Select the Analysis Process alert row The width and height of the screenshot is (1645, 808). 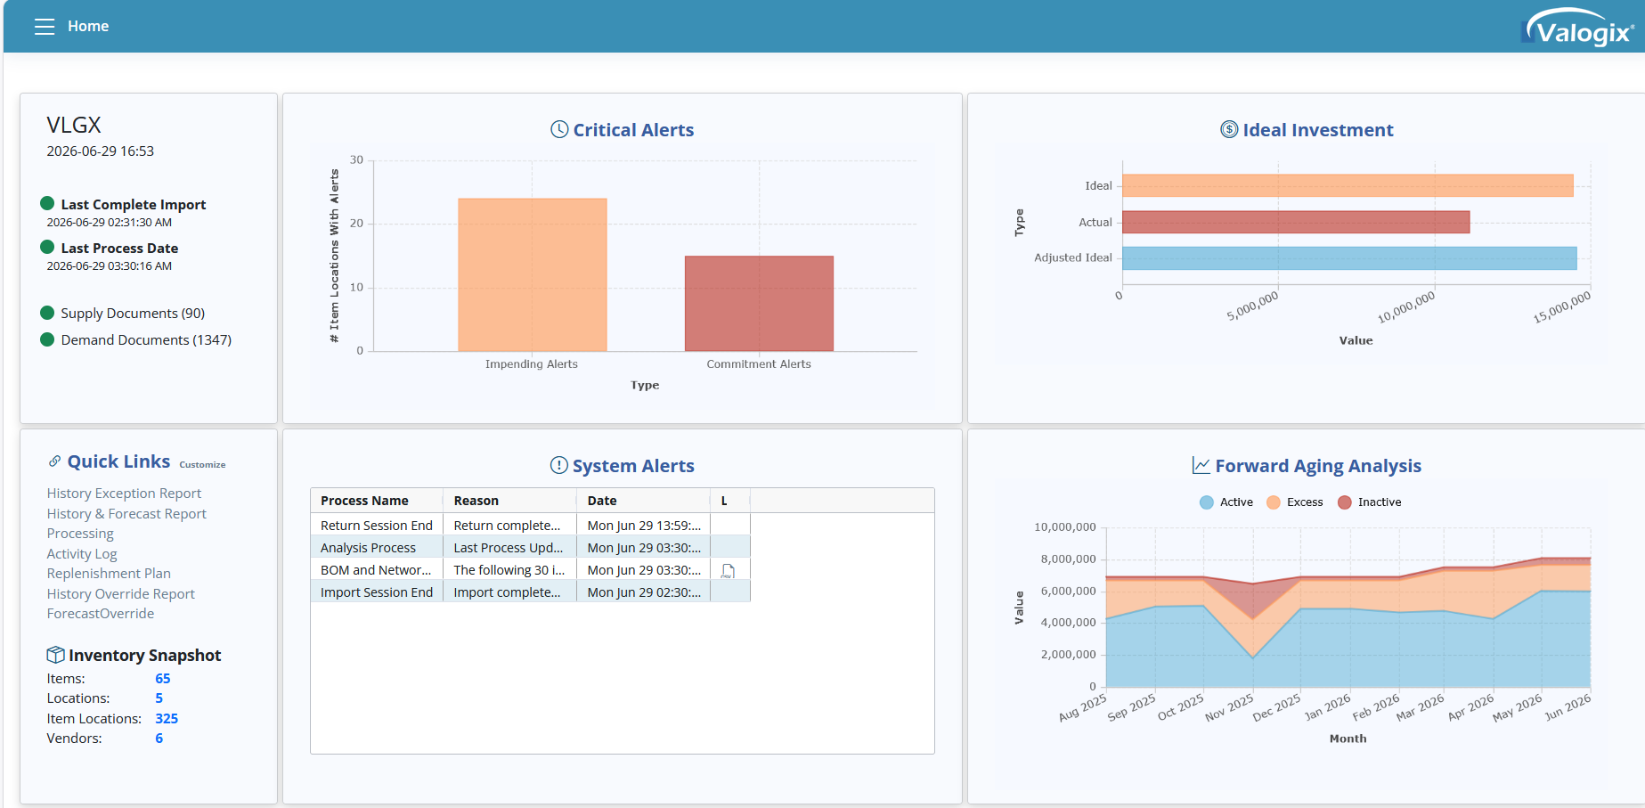(x=530, y=548)
